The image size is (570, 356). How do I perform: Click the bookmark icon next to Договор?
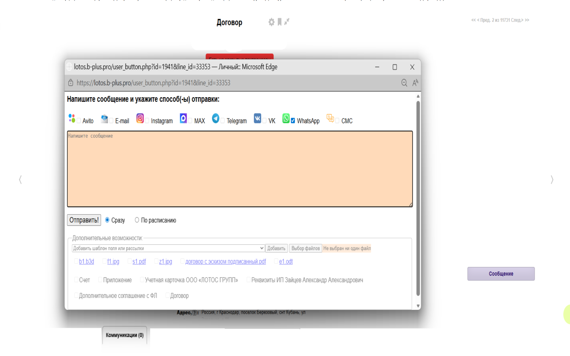pyautogui.click(x=279, y=22)
